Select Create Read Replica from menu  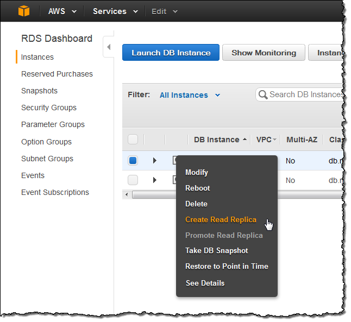[x=221, y=219]
